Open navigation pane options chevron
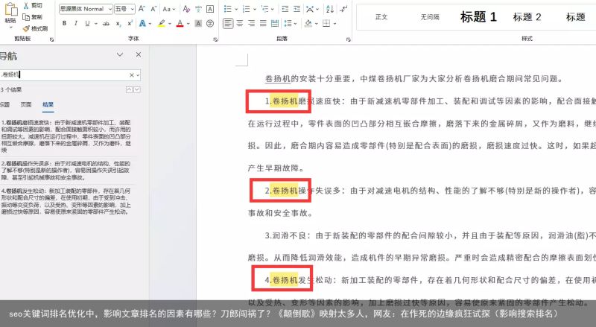This screenshot has height=327, width=596. click(120, 55)
